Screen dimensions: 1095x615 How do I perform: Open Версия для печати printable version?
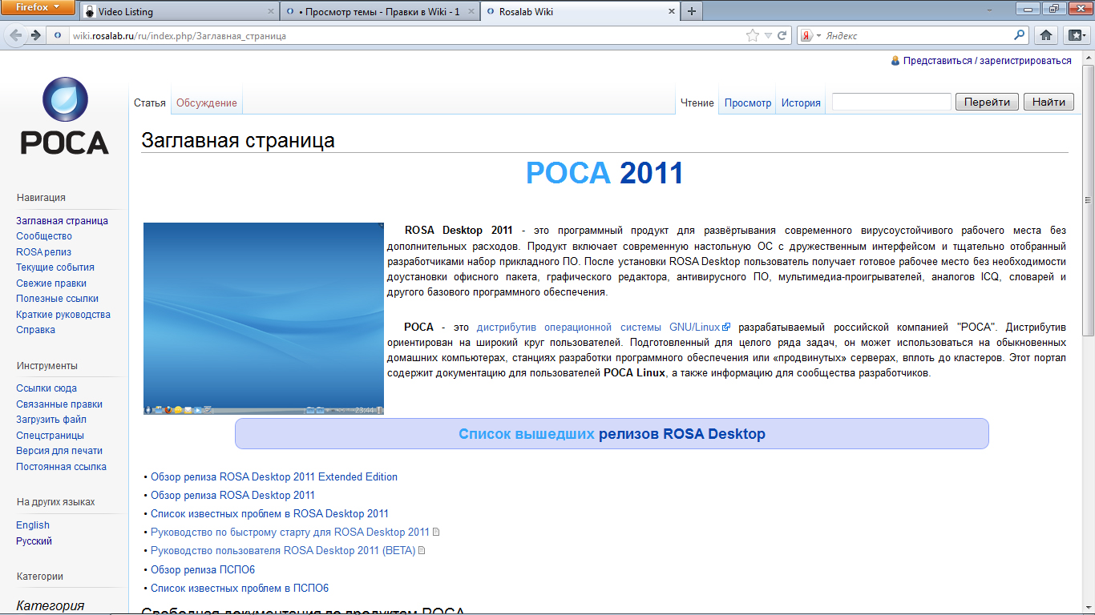[x=59, y=451]
